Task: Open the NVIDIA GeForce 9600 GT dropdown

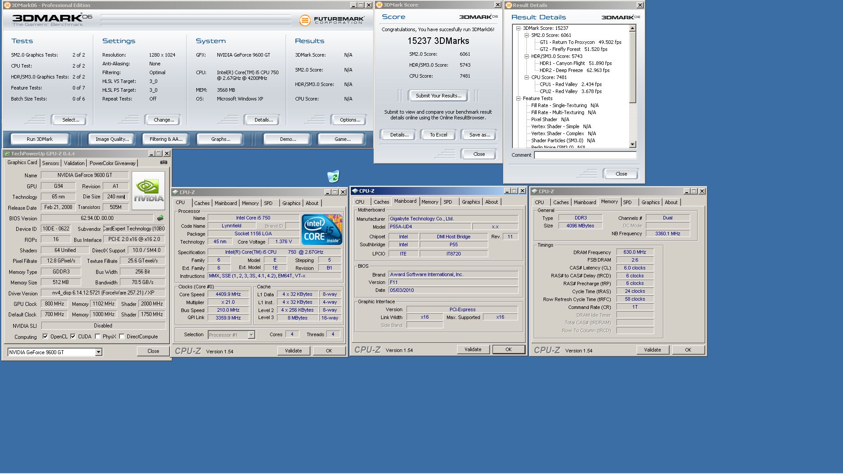Action: 98,352
